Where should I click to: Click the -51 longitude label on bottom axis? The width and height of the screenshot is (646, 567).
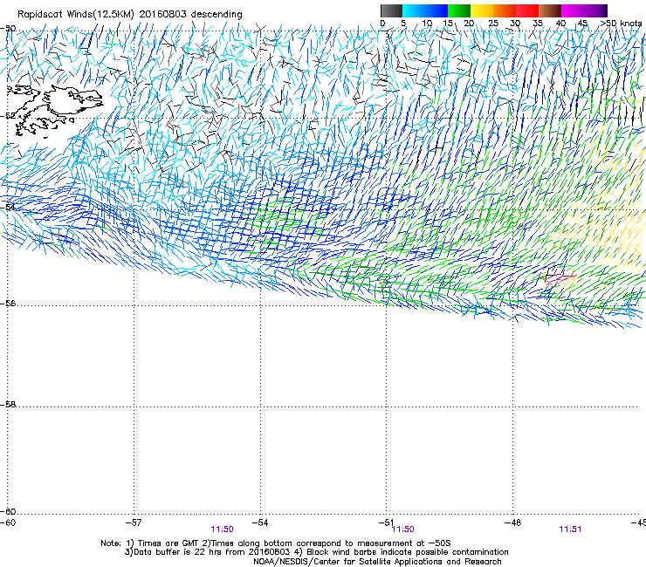pos(386,523)
